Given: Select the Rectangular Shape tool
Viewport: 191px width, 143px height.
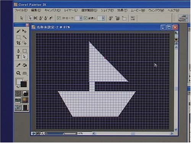Looking at the screenshot, I should [24, 51].
